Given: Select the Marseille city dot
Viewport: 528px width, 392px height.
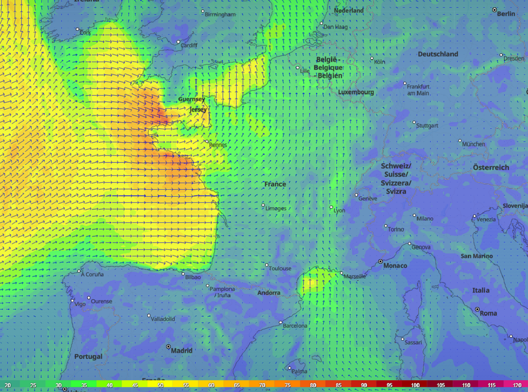Looking at the screenshot, I should coord(341,274).
